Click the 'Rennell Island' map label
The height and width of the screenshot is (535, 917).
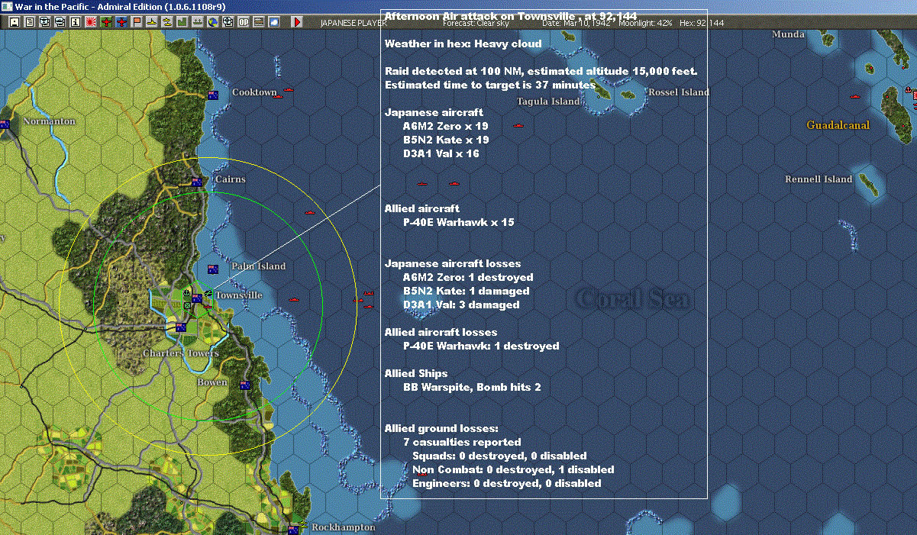pyautogui.click(x=819, y=179)
